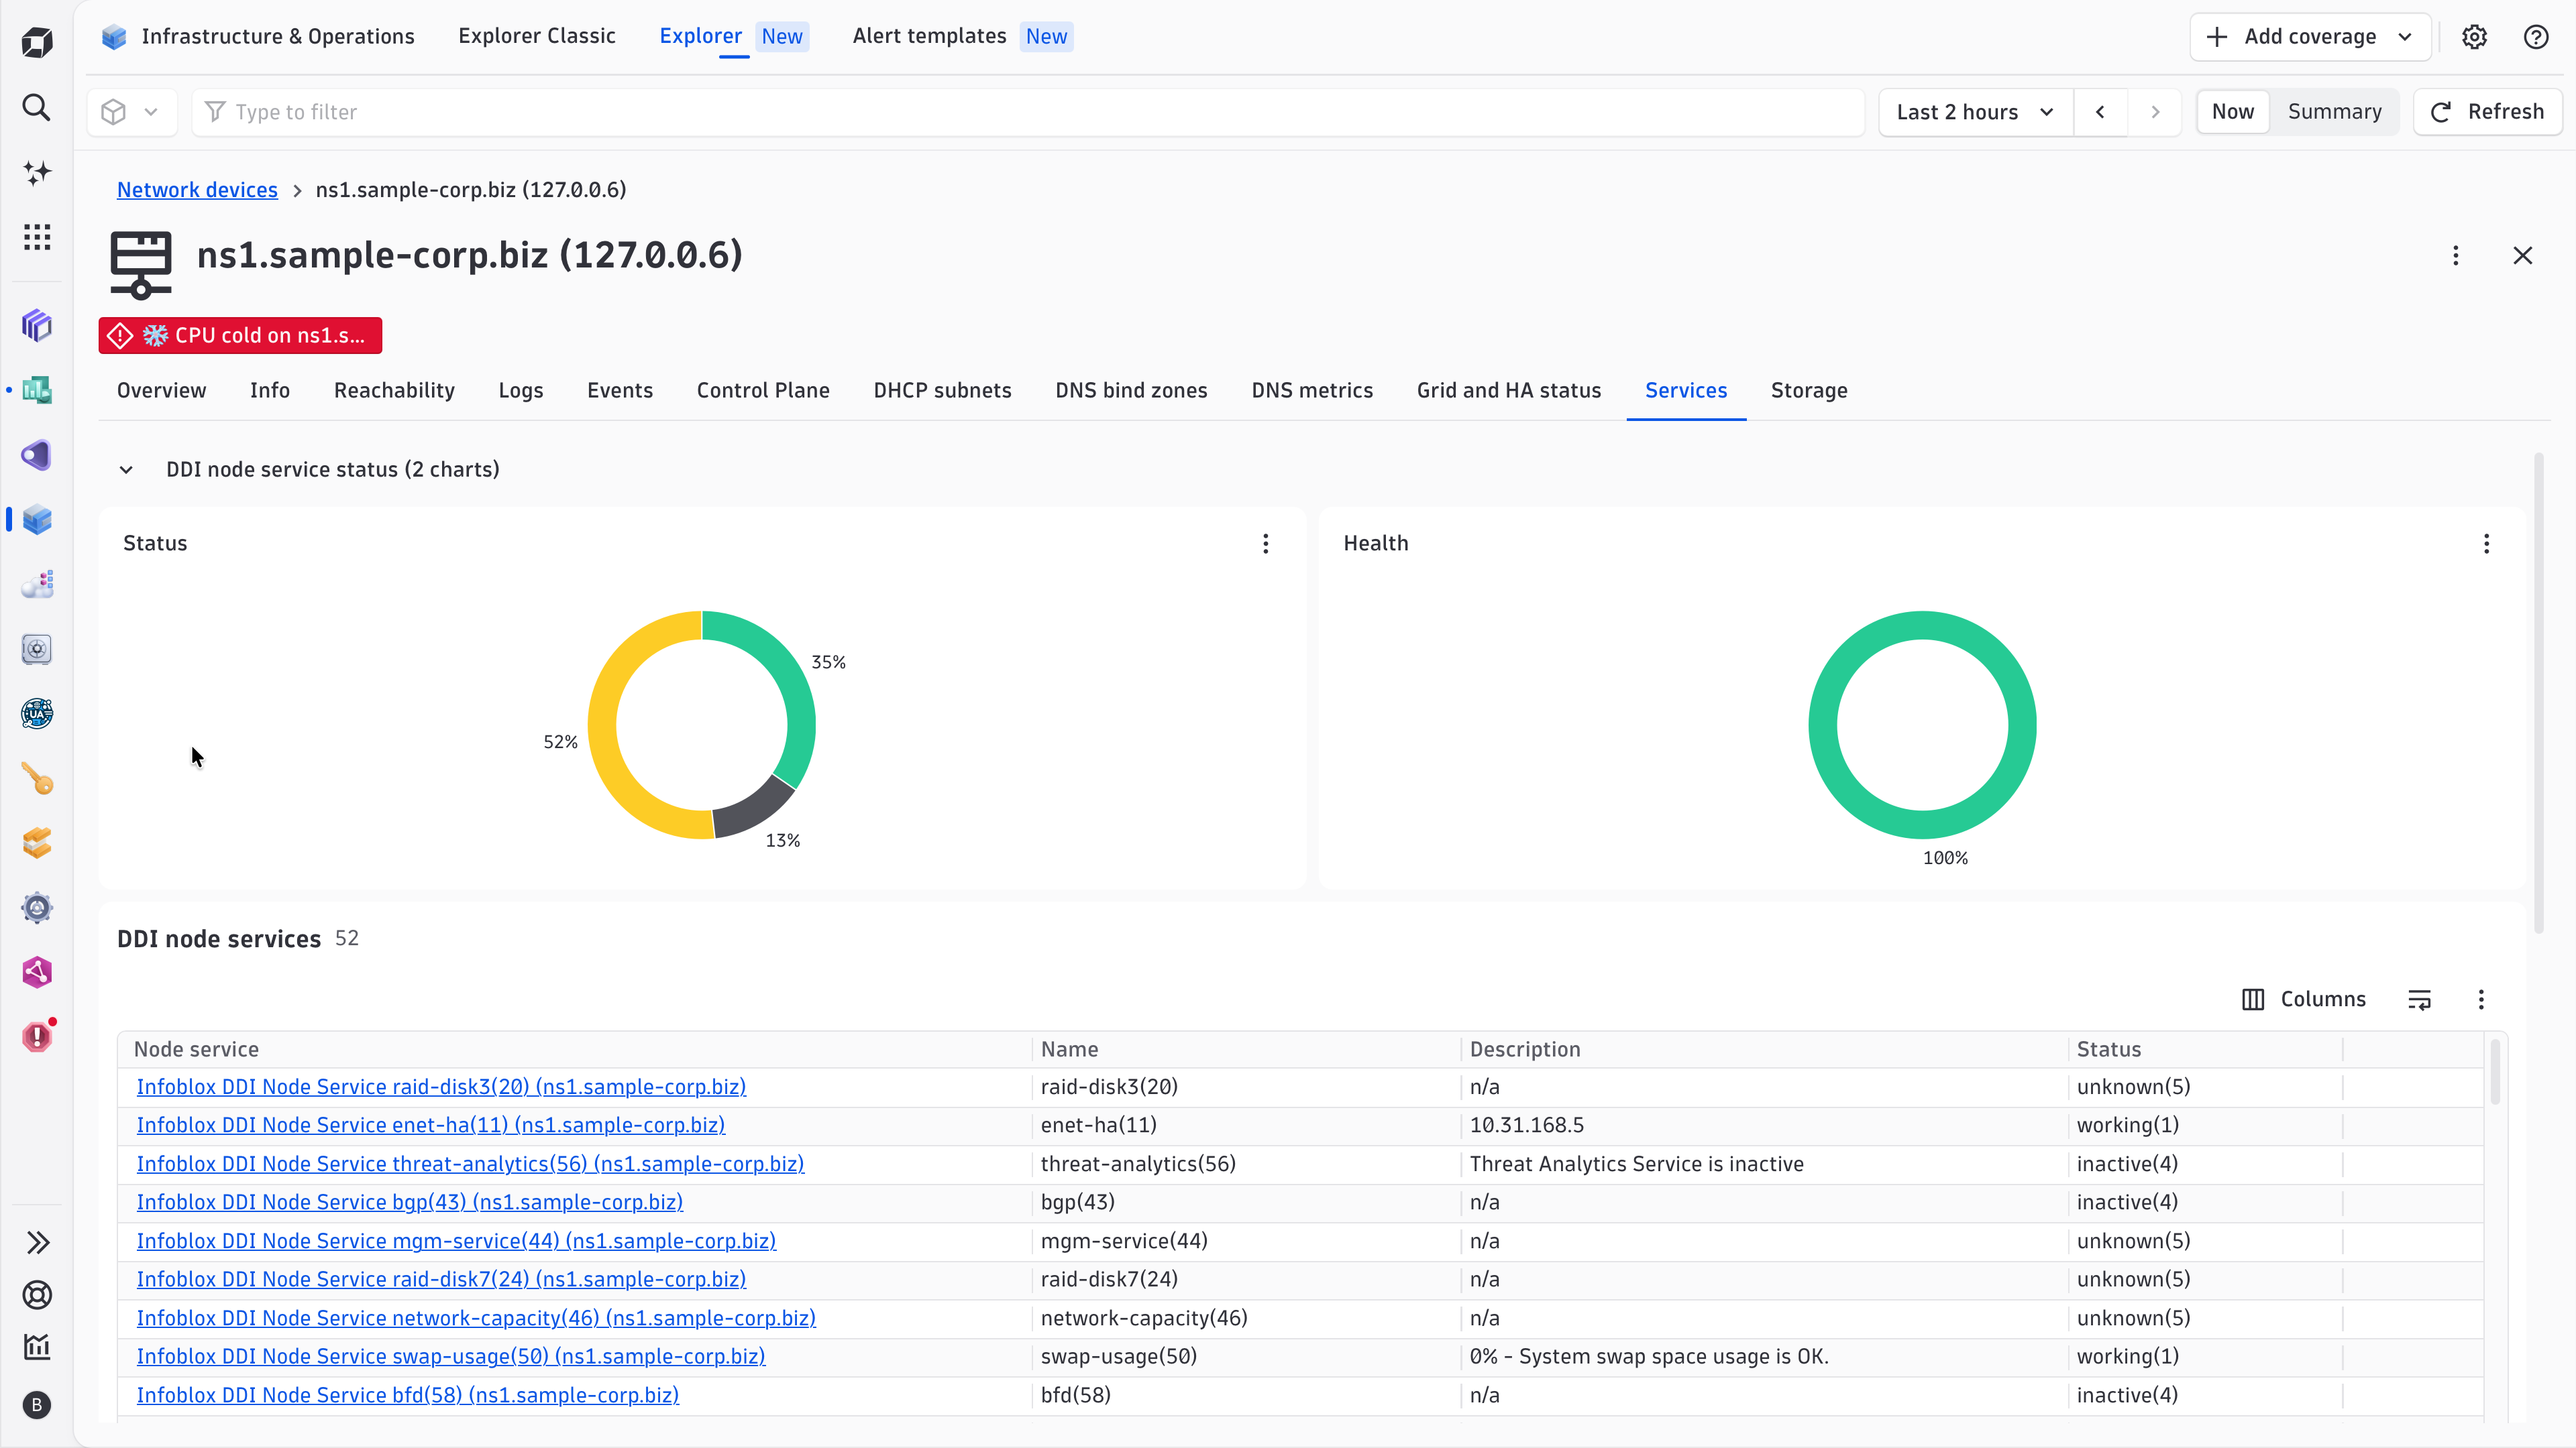This screenshot has height=1448, width=2576.
Task: Open bfd(58) node service link
Action: [x=408, y=1395]
